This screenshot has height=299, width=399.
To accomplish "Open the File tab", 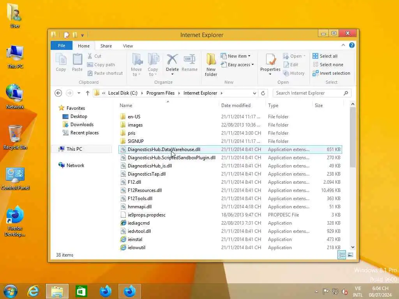I will (62, 46).
